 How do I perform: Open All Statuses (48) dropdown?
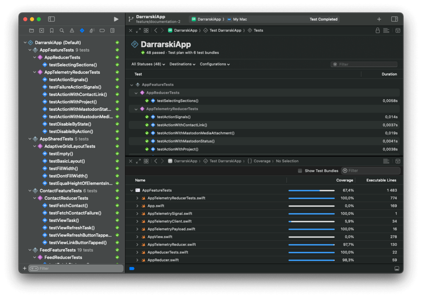click(x=148, y=64)
